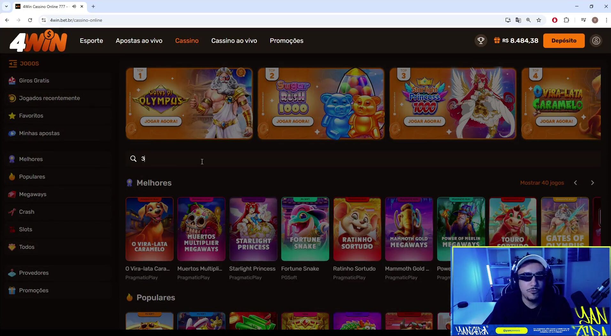
Task: Translate this page icon
Action: (x=518, y=20)
